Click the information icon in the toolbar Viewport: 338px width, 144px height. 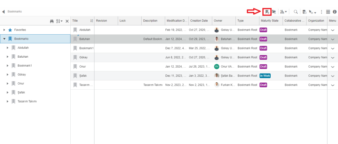pos(335,12)
